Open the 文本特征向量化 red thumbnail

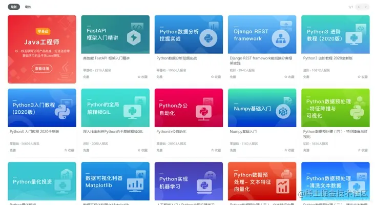(x=262, y=181)
